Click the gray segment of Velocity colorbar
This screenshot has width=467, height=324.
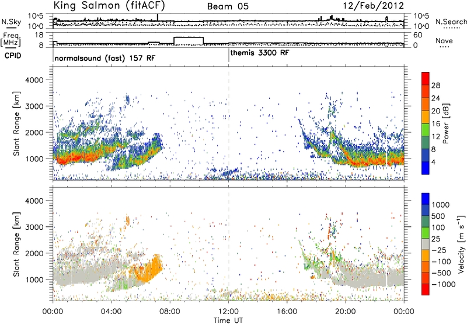coord(426,244)
